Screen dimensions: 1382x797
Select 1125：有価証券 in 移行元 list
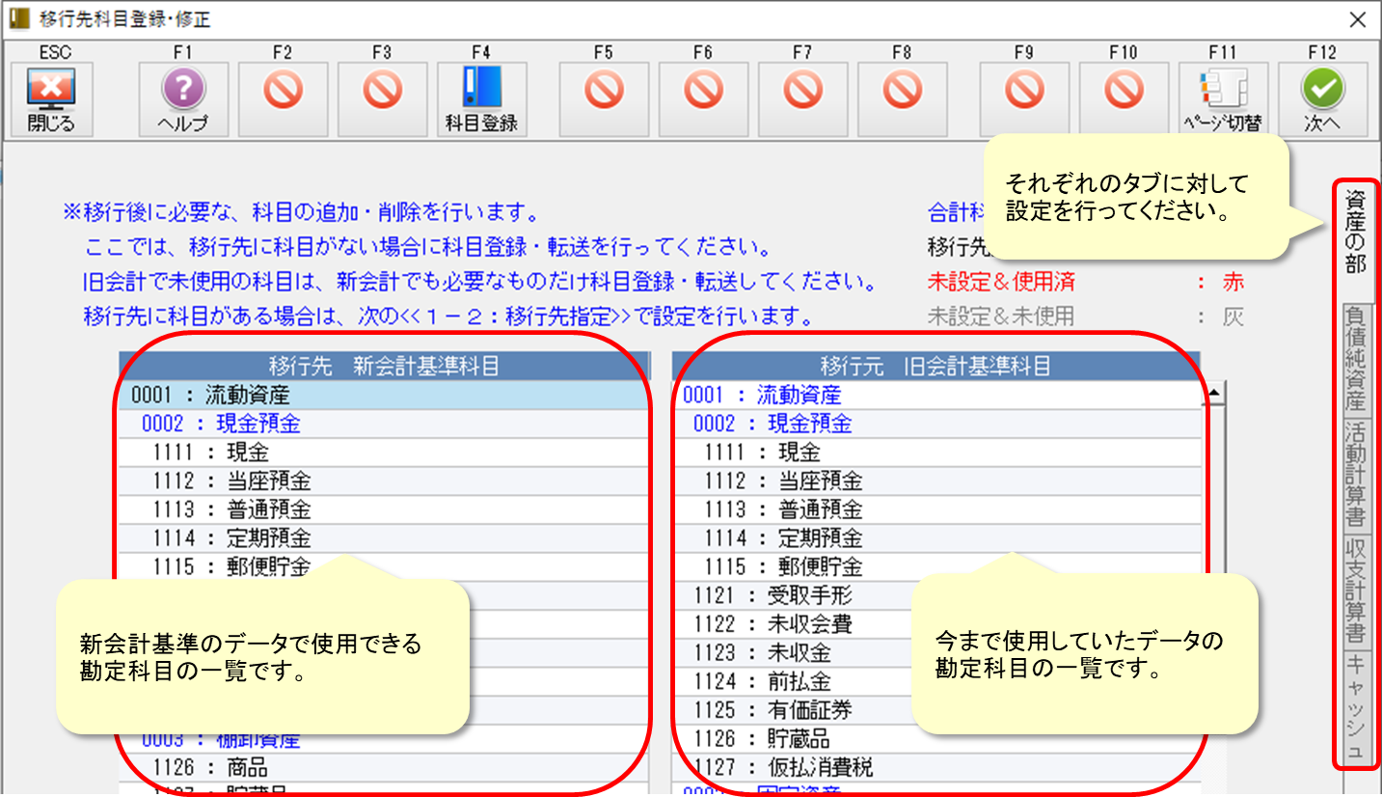pos(937,710)
